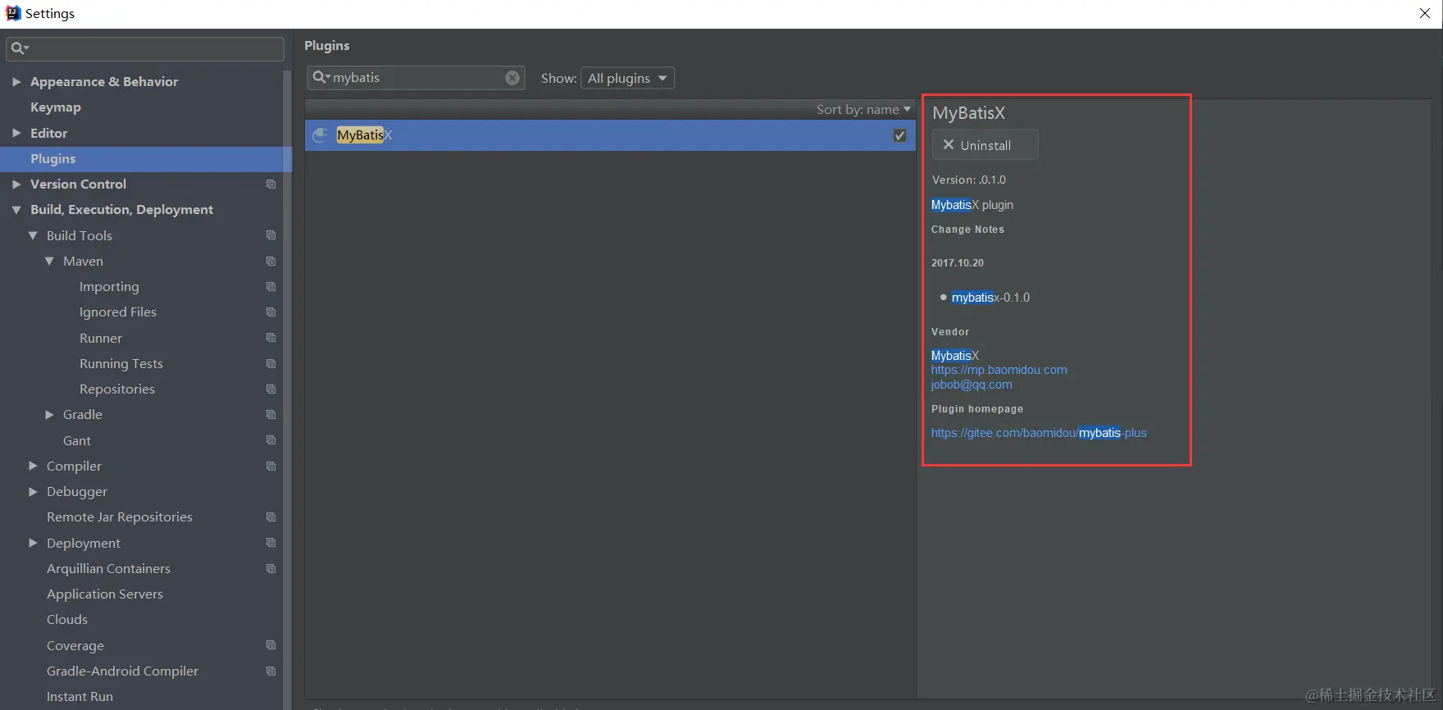
Task: Click project-level icon beside Remote Jar Repositories
Action: pyautogui.click(x=271, y=517)
